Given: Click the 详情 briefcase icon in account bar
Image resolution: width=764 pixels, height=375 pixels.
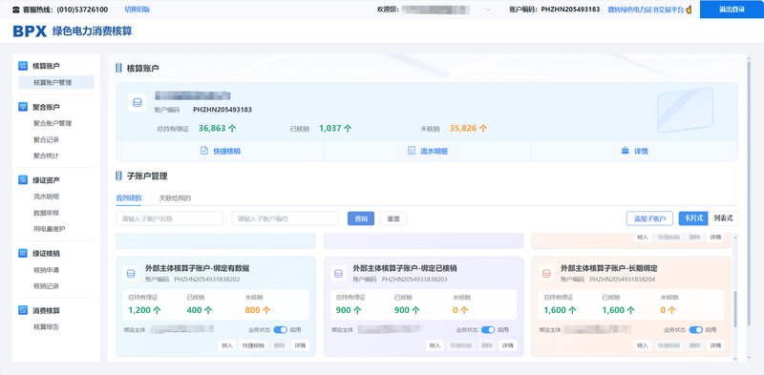Looking at the screenshot, I should coord(626,151).
